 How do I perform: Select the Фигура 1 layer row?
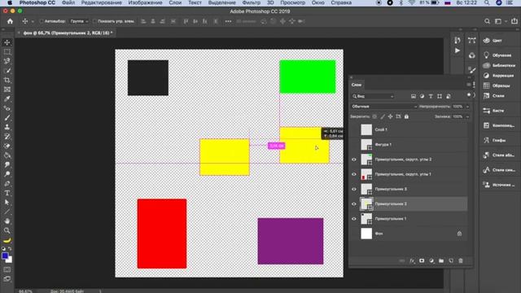coord(409,145)
